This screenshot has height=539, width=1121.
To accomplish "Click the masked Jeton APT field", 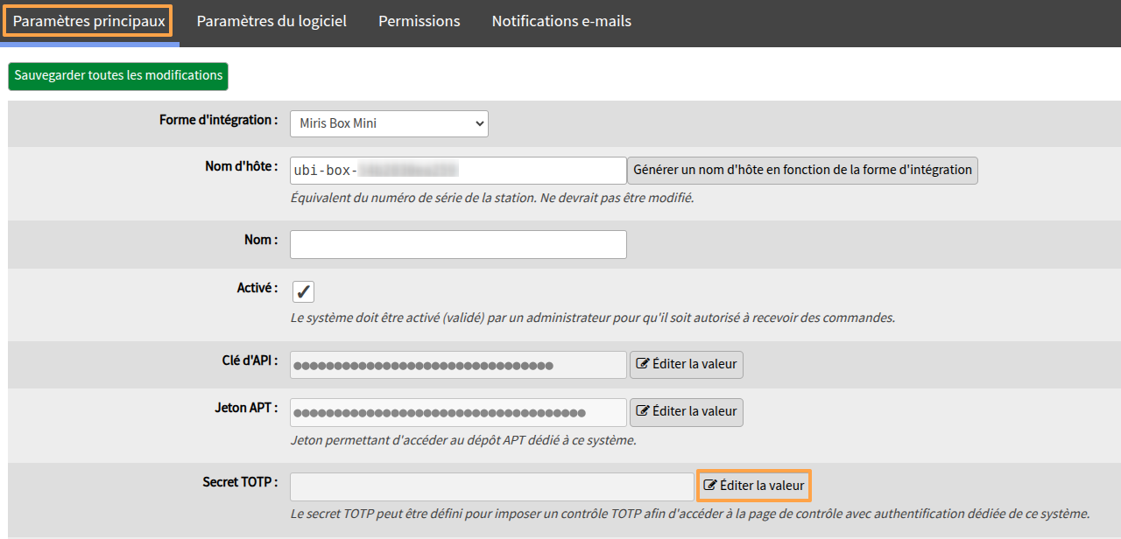I will tap(458, 412).
